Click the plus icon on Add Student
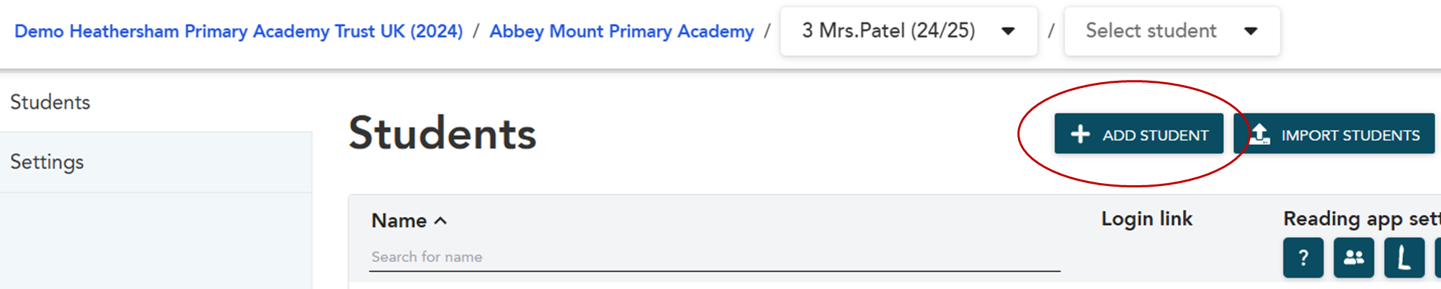This screenshot has width=1441, height=289. (1080, 134)
